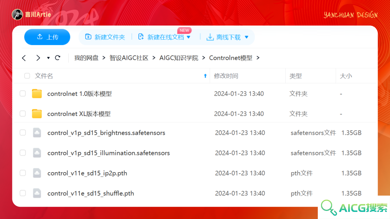
Task: Sort by 修改时间 column
Action: [x=226, y=76]
